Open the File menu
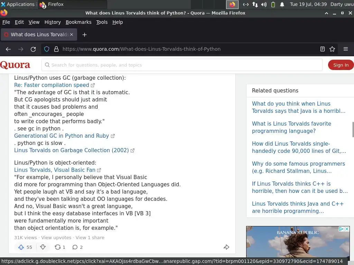Screen dimensions: 354x265 click(6, 22)
